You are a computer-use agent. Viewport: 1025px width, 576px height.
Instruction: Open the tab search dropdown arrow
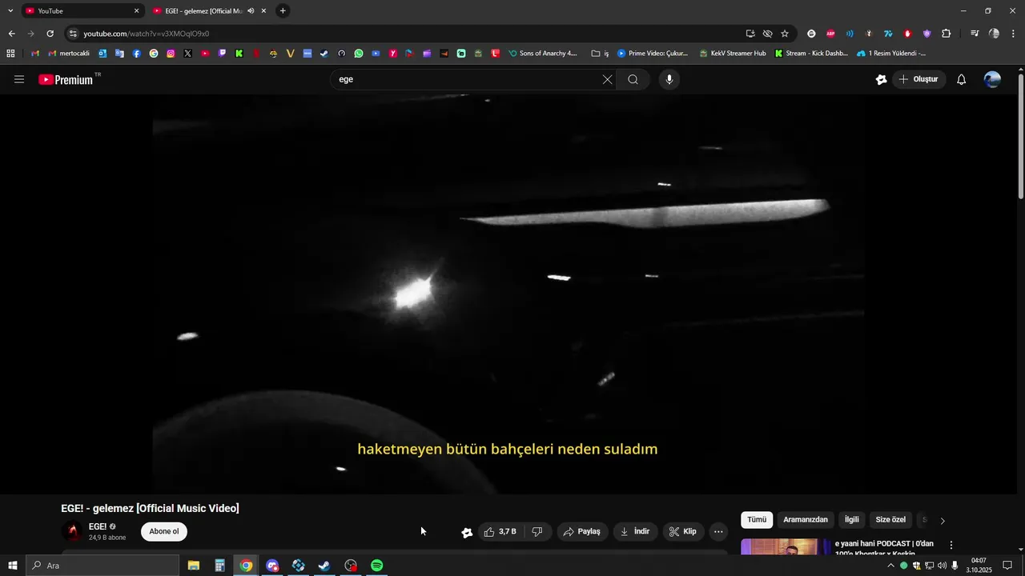coord(10,11)
